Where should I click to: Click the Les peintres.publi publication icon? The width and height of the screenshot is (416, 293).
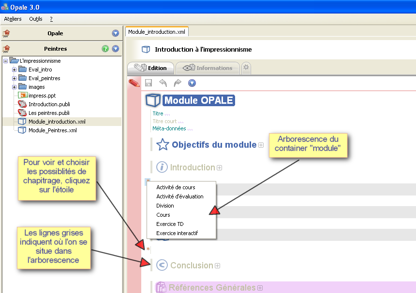pyautogui.click(x=22, y=113)
